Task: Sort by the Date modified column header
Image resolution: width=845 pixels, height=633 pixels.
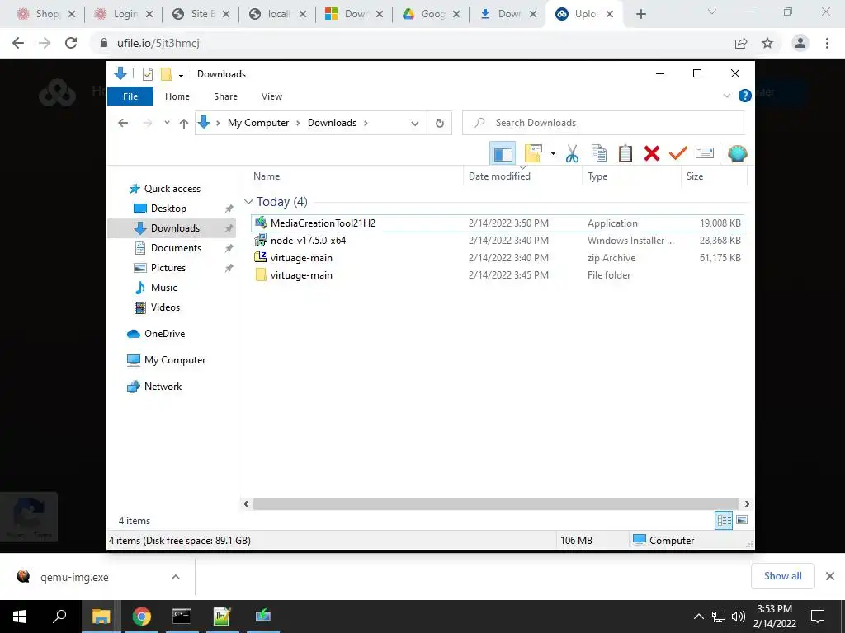Action: [522, 176]
